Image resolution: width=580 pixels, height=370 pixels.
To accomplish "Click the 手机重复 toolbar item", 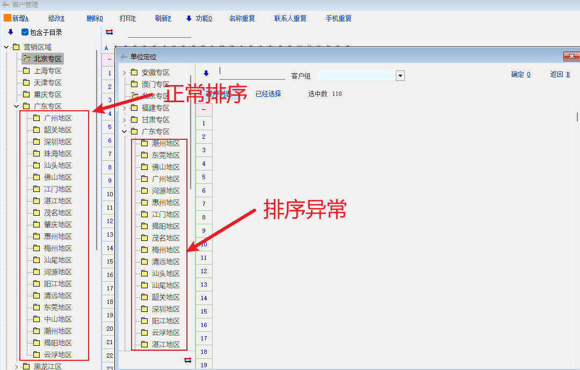I will click(x=338, y=18).
